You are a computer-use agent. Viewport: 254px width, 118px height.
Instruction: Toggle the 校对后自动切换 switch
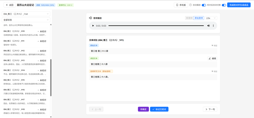pos(224,5)
